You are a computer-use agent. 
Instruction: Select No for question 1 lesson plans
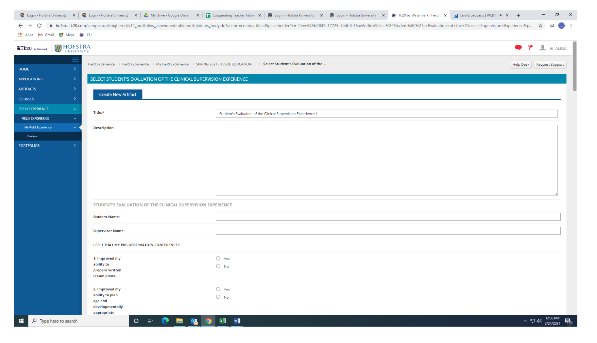click(218, 266)
